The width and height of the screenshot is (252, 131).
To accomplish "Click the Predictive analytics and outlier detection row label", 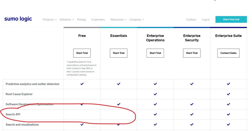I will tap(33, 84).
